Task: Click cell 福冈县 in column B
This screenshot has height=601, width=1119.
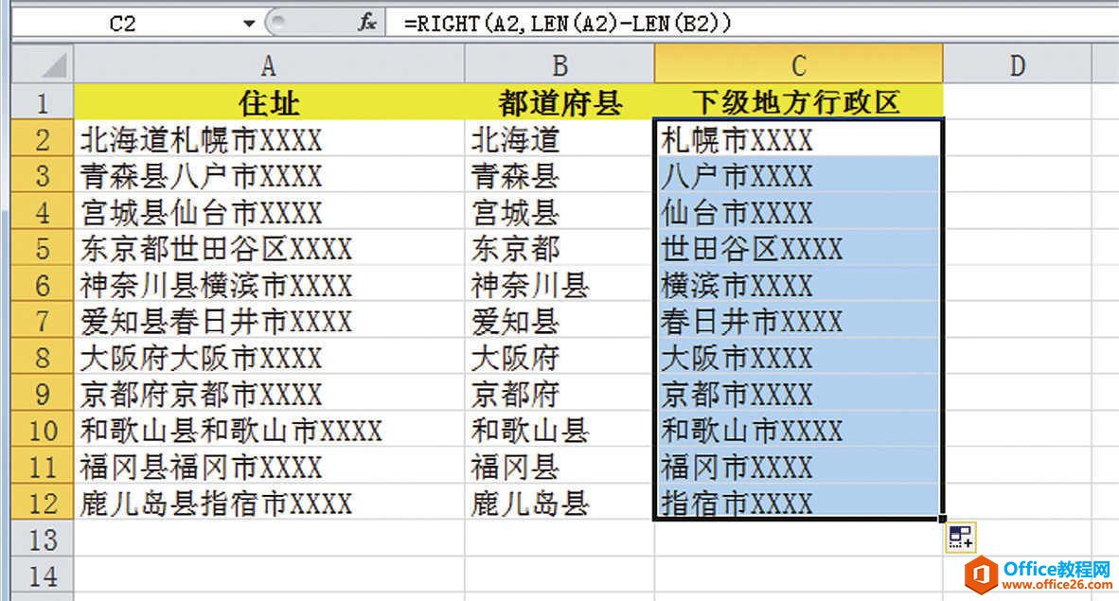Action: pos(559,466)
